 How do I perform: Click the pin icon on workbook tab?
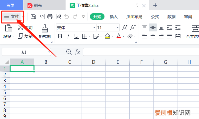[x=137, y=5]
